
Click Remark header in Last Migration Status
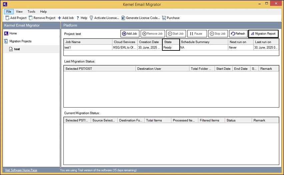(x=269, y=68)
